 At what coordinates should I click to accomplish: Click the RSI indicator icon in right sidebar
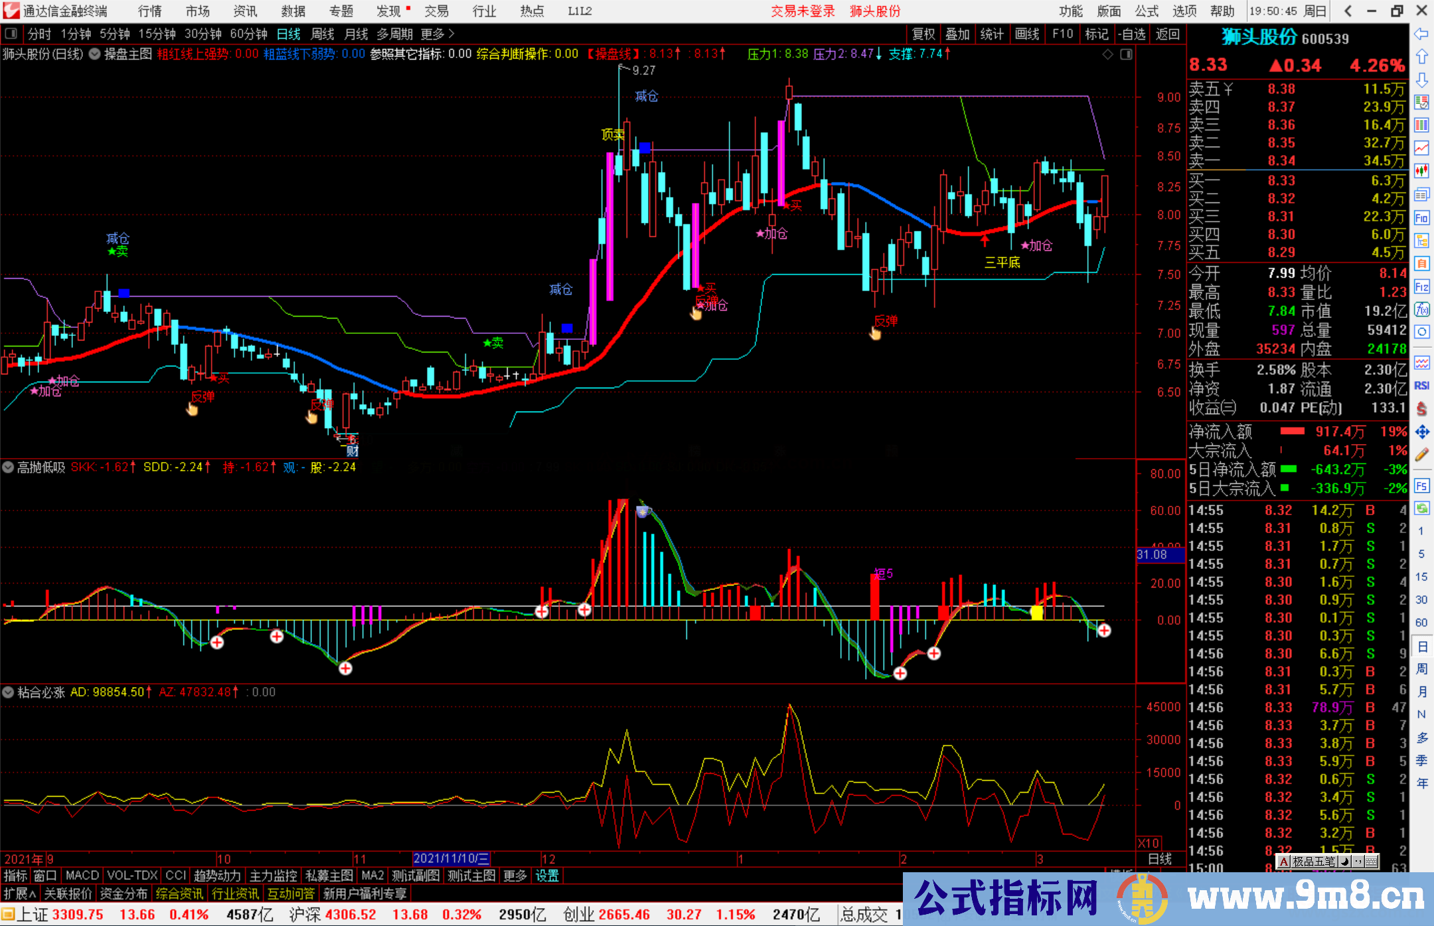1422,384
